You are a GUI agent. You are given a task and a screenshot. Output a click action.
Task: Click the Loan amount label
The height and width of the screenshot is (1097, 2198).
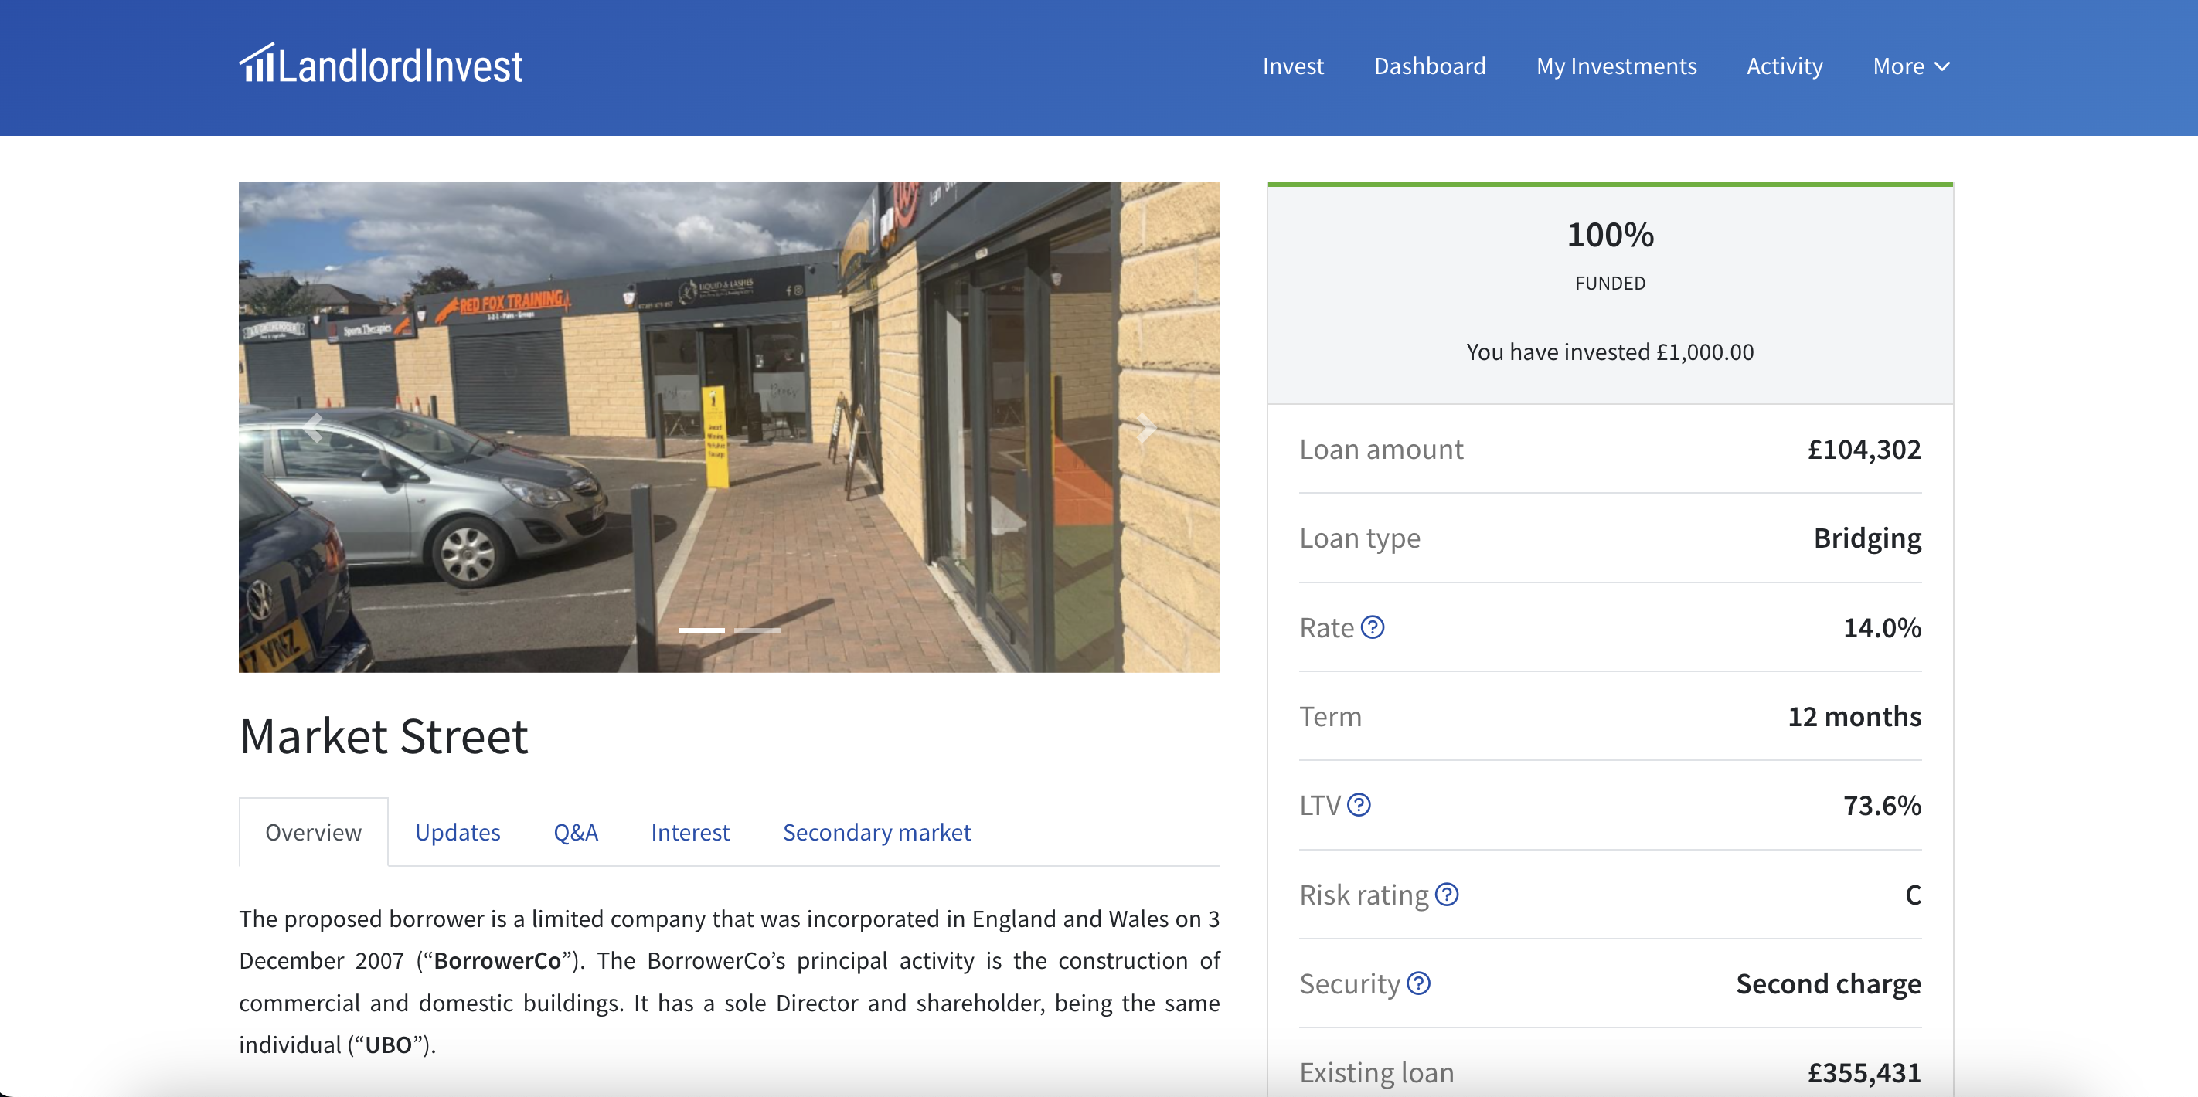[x=1380, y=449]
